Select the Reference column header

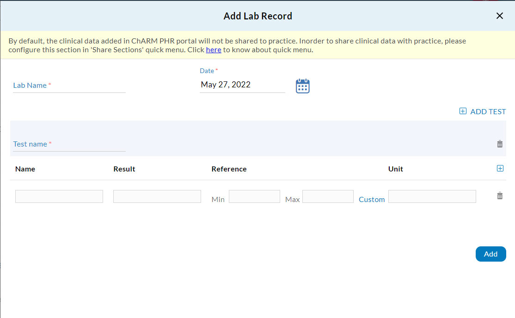click(229, 169)
